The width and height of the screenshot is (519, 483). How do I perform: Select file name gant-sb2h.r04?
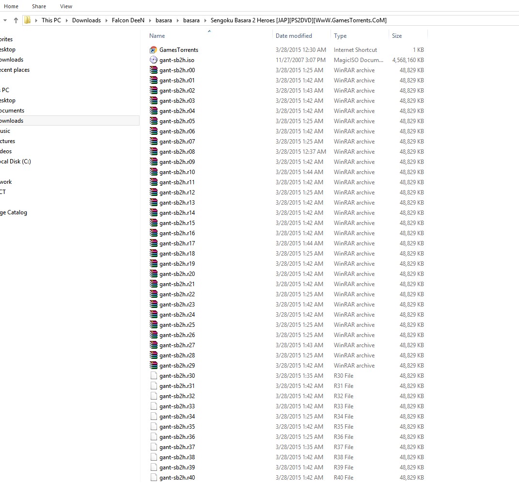pyautogui.click(x=177, y=111)
